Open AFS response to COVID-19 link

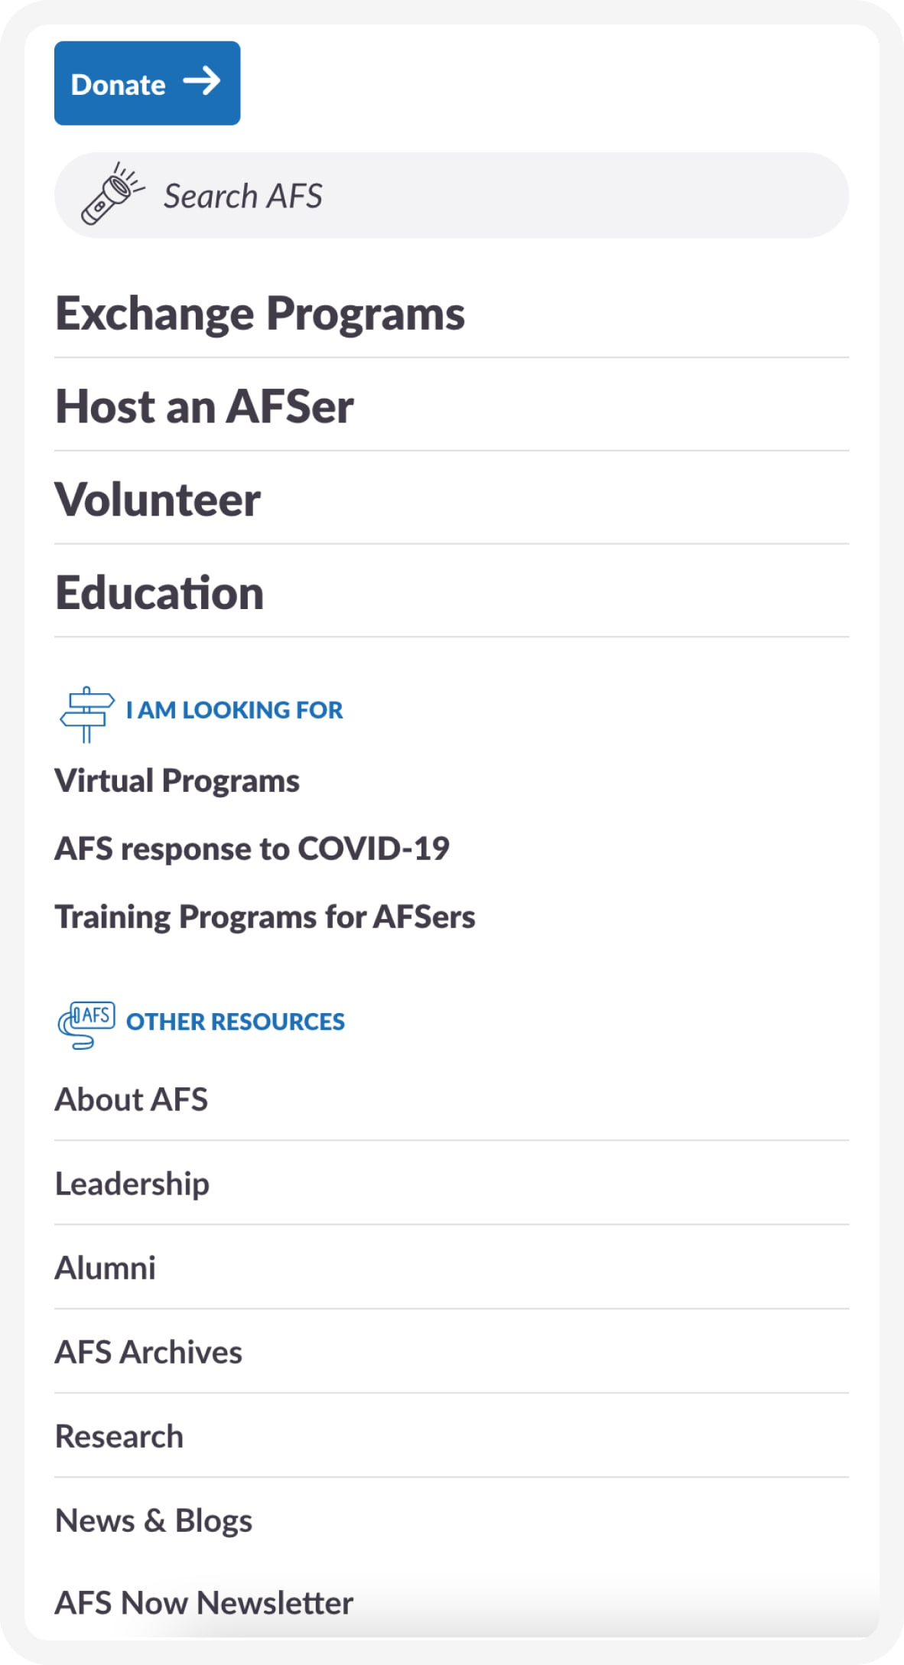(x=252, y=849)
